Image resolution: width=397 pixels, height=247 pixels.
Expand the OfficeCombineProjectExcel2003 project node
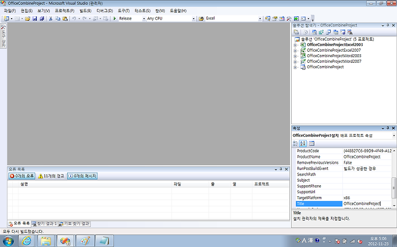point(295,45)
